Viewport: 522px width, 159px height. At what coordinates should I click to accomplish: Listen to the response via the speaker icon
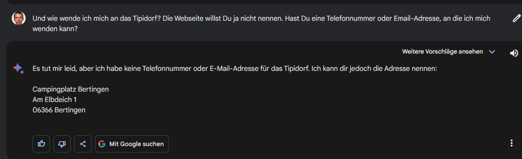514,53
